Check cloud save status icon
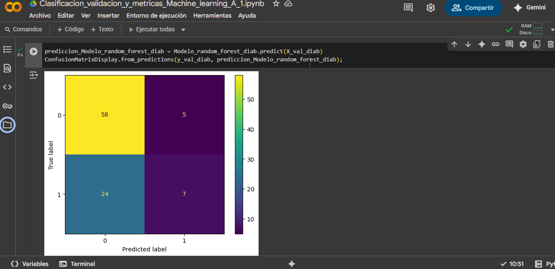 pos(288,4)
